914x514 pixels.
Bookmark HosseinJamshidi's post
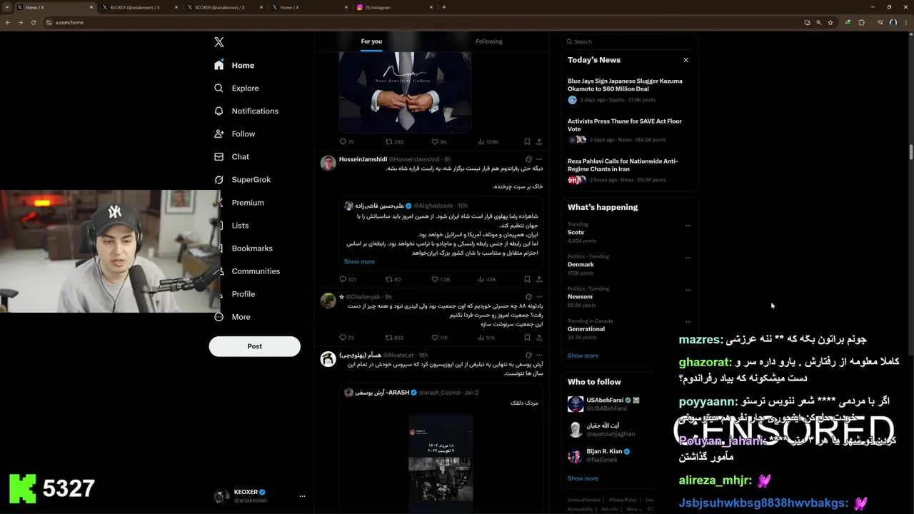point(527,279)
